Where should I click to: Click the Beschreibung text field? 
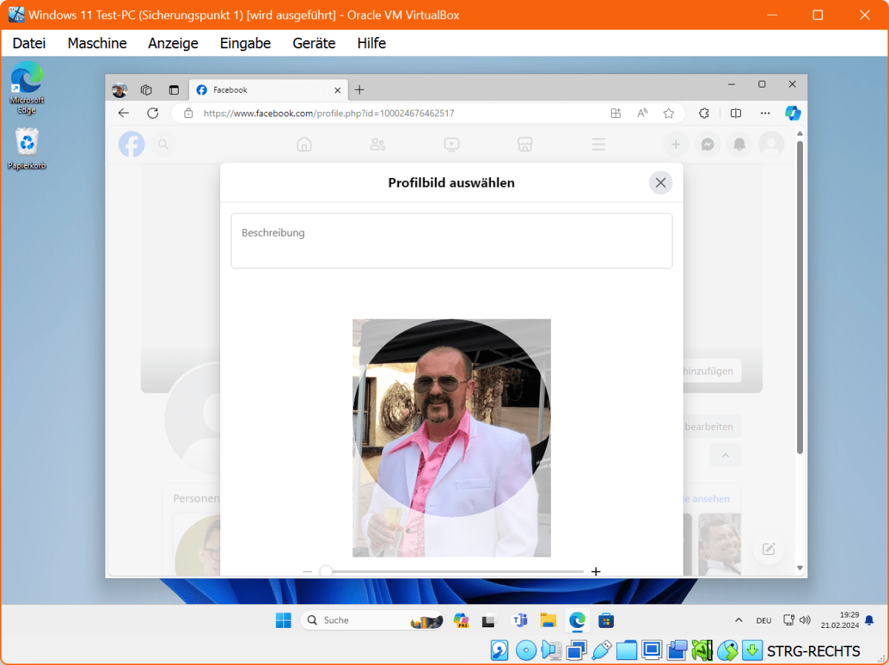pyautogui.click(x=451, y=241)
